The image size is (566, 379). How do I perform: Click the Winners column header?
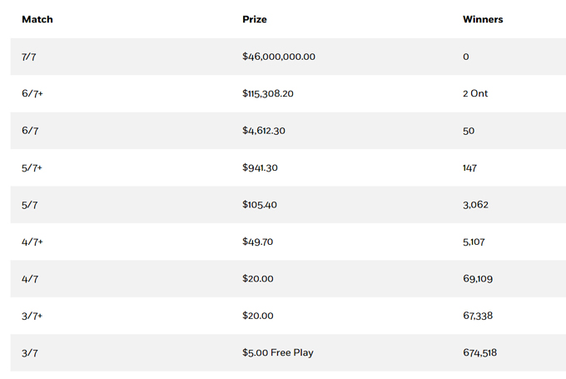coord(483,19)
